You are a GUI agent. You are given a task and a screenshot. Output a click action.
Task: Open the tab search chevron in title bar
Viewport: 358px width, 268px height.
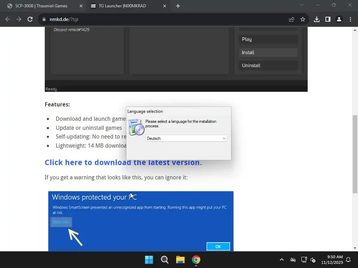click(302, 5)
